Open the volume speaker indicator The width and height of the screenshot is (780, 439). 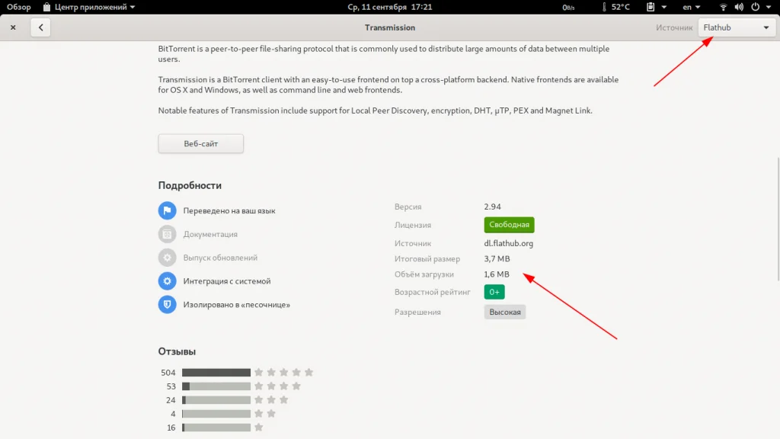tap(739, 7)
